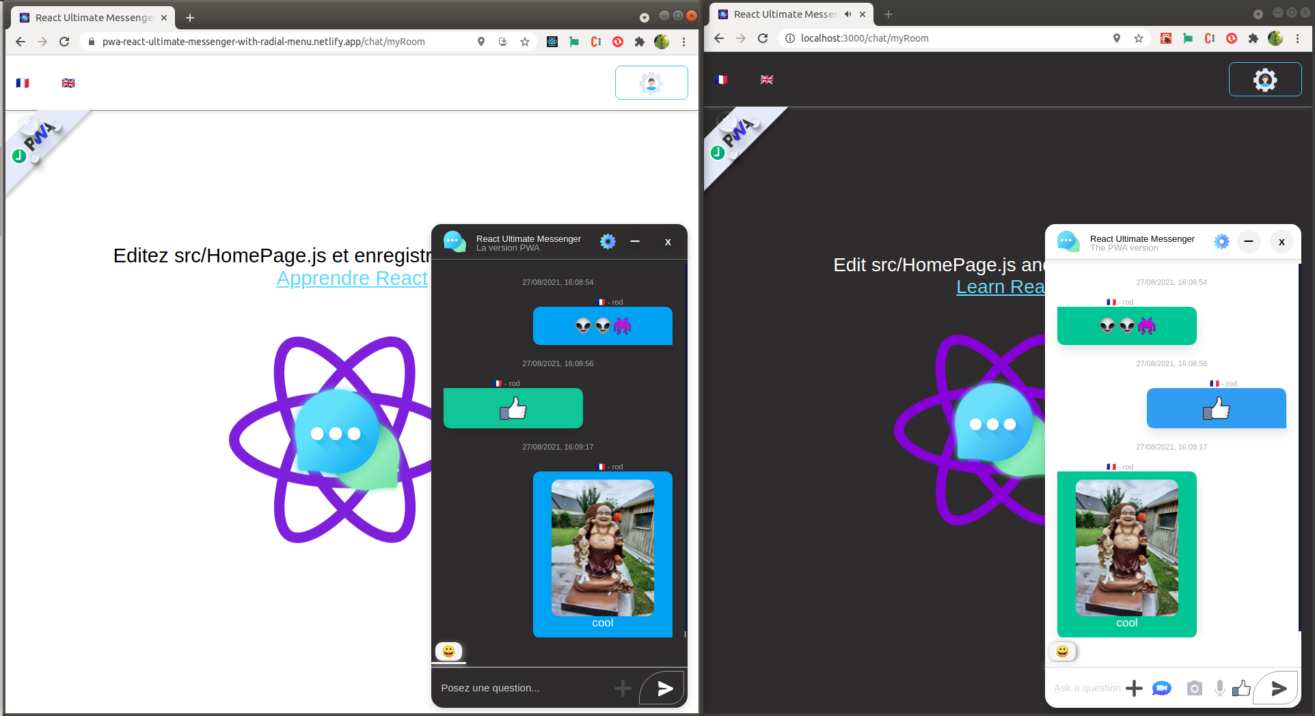The image size is (1315, 716).
Task: Click the Apprendre React link
Action: (x=352, y=279)
